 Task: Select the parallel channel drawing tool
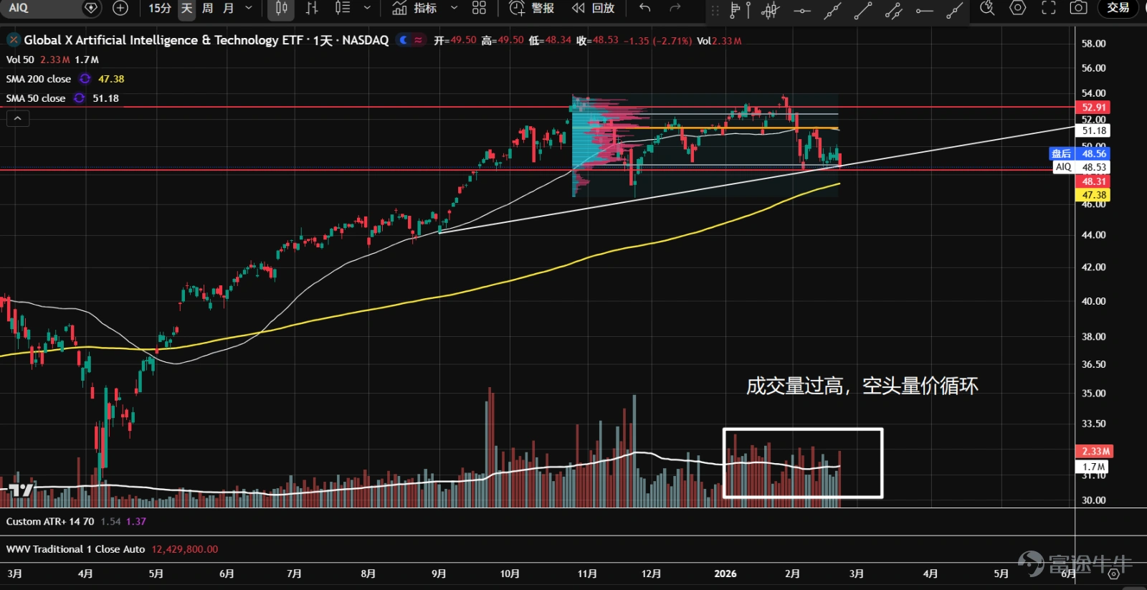click(x=893, y=9)
